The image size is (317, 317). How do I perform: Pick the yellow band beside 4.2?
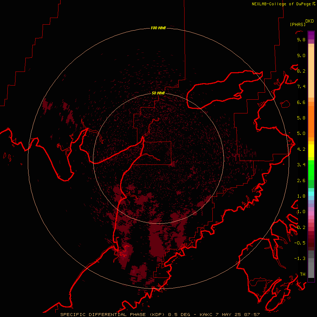click(x=311, y=151)
